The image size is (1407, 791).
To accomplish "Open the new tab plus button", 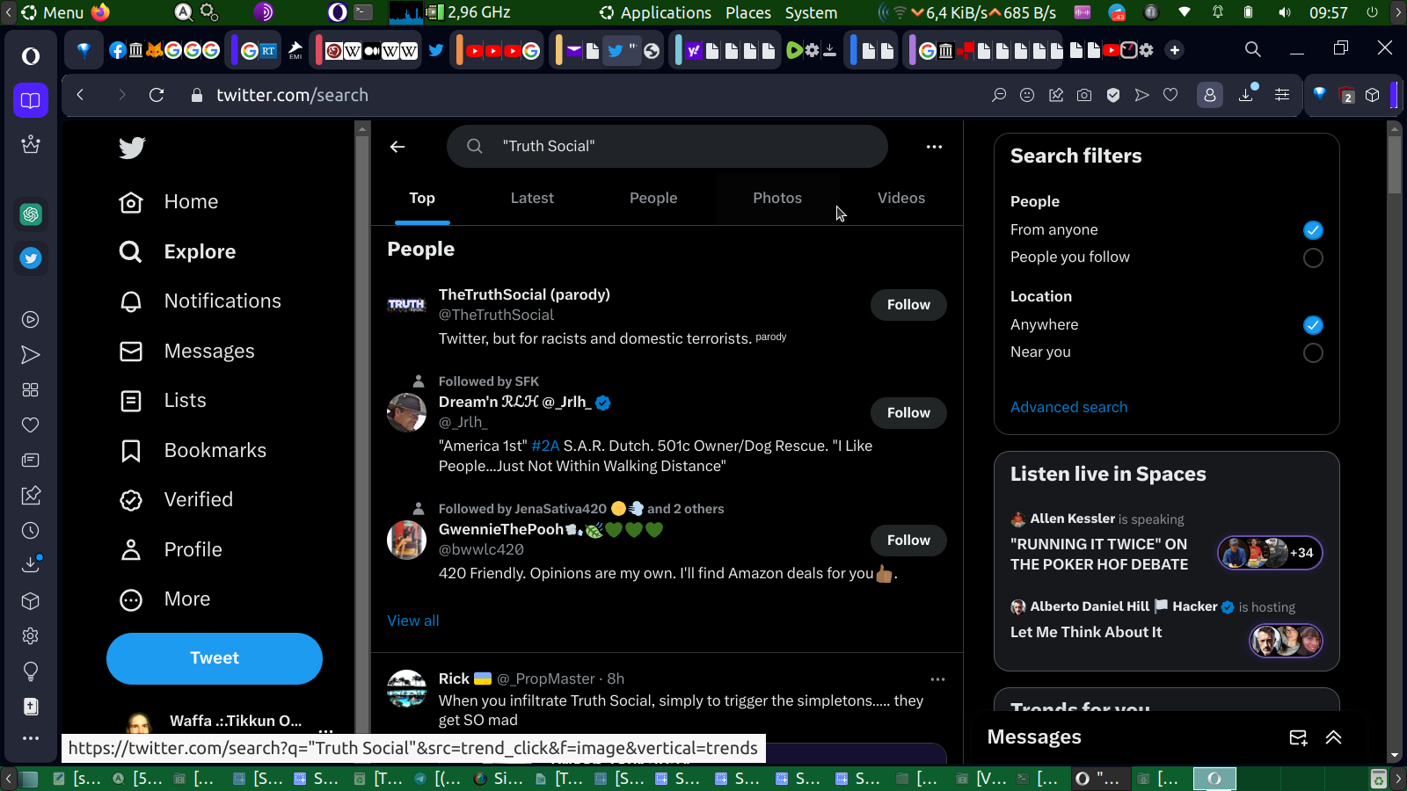I will pos(1175,50).
